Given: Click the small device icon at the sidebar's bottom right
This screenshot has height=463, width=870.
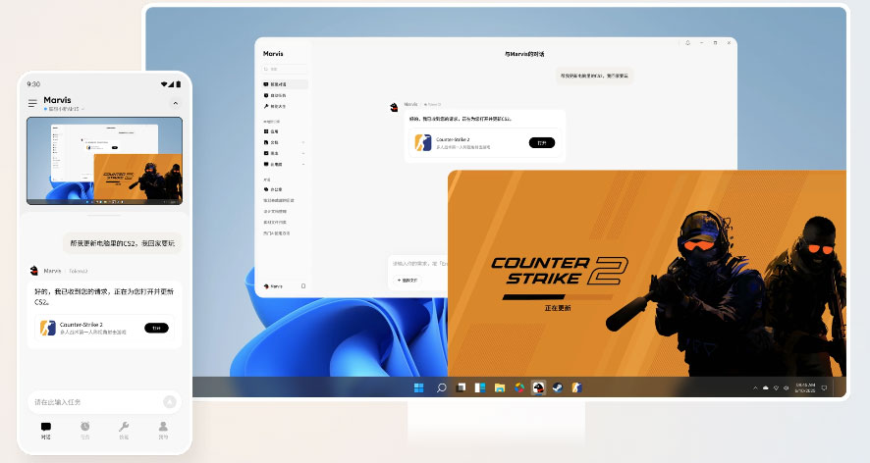Looking at the screenshot, I should 303,286.
